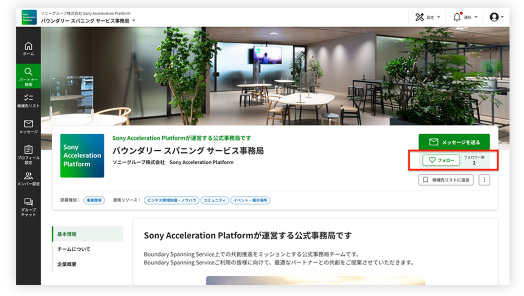Select the メンバー設定 icon
This screenshot has width=524, height=296.
pos(29,178)
